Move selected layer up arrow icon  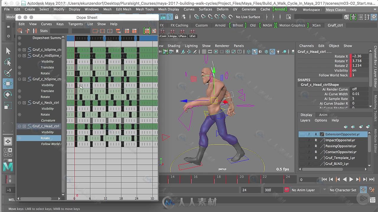(346, 127)
